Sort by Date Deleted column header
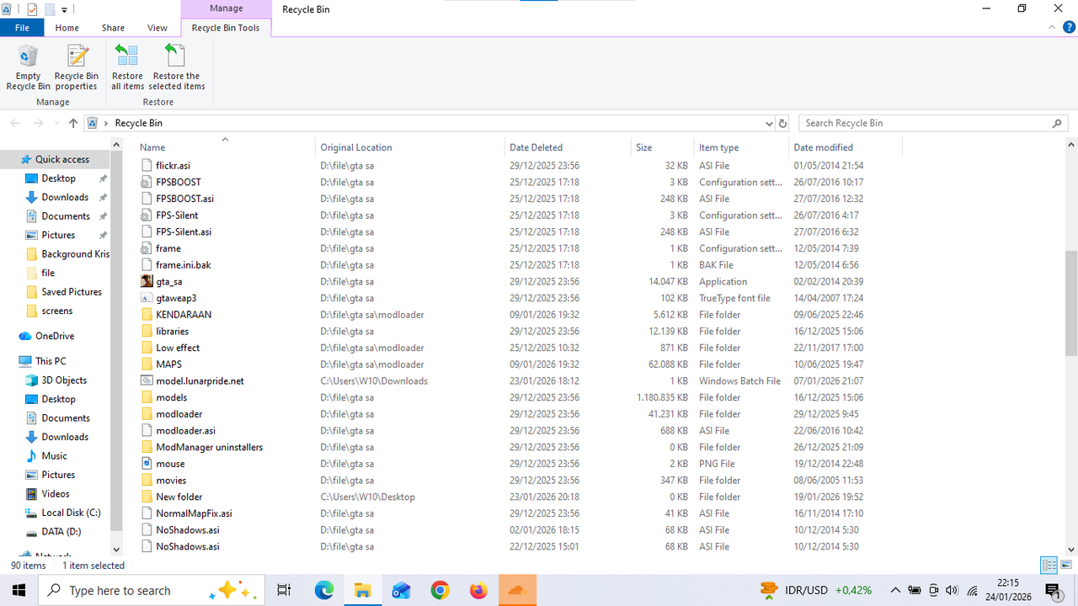This screenshot has width=1078, height=606. pos(567,147)
